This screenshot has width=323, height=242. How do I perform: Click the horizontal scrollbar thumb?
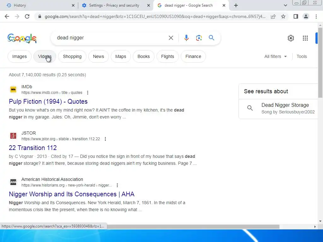tap(193, 227)
